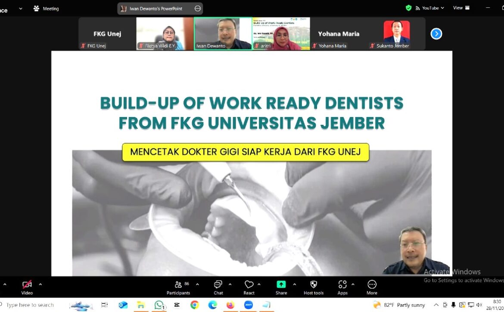The height and width of the screenshot is (312, 504).
Task: Expand the Apps options caret
Action: coord(353,284)
